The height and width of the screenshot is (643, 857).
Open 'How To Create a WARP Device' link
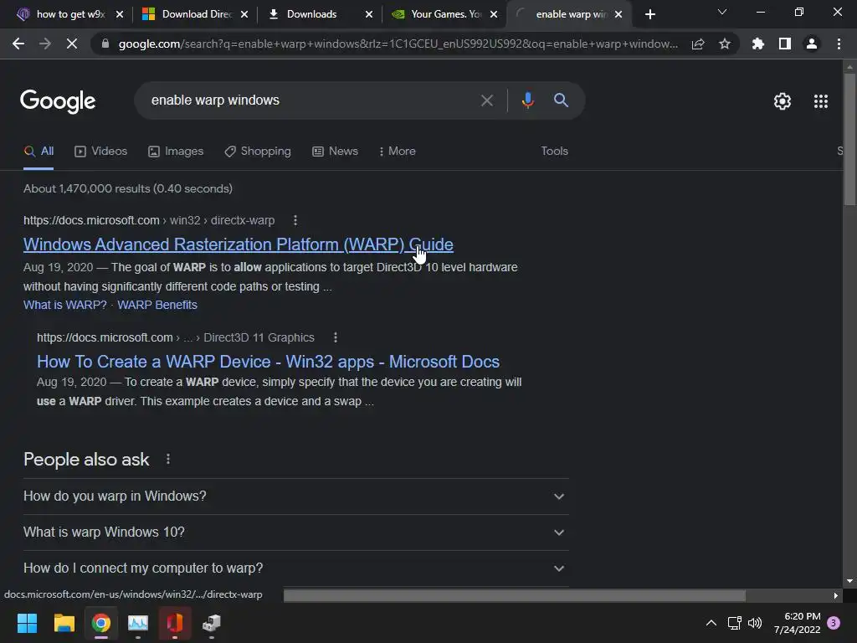pos(268,362)
